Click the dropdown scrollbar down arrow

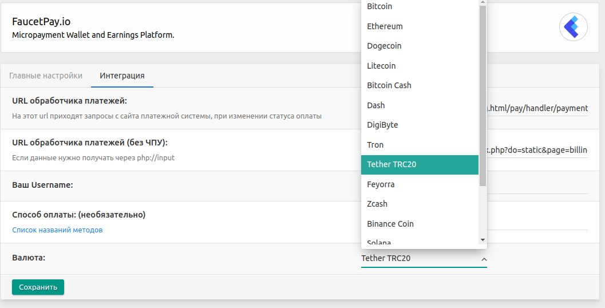483,240
